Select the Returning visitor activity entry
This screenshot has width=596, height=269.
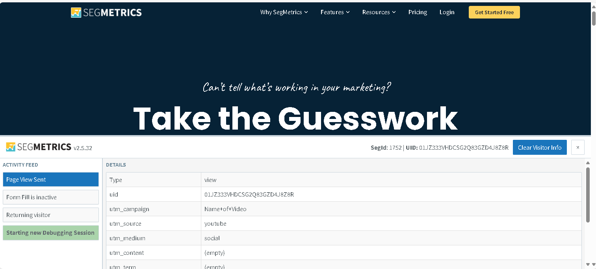pyautogui.click(x=50, y=215)
